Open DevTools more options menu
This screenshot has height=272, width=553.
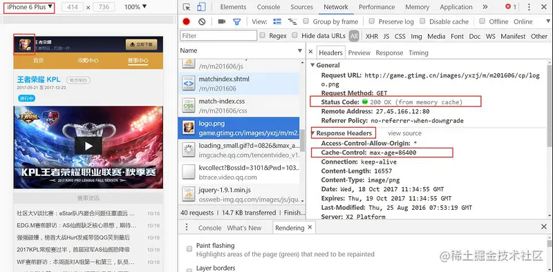click(529, 7)
